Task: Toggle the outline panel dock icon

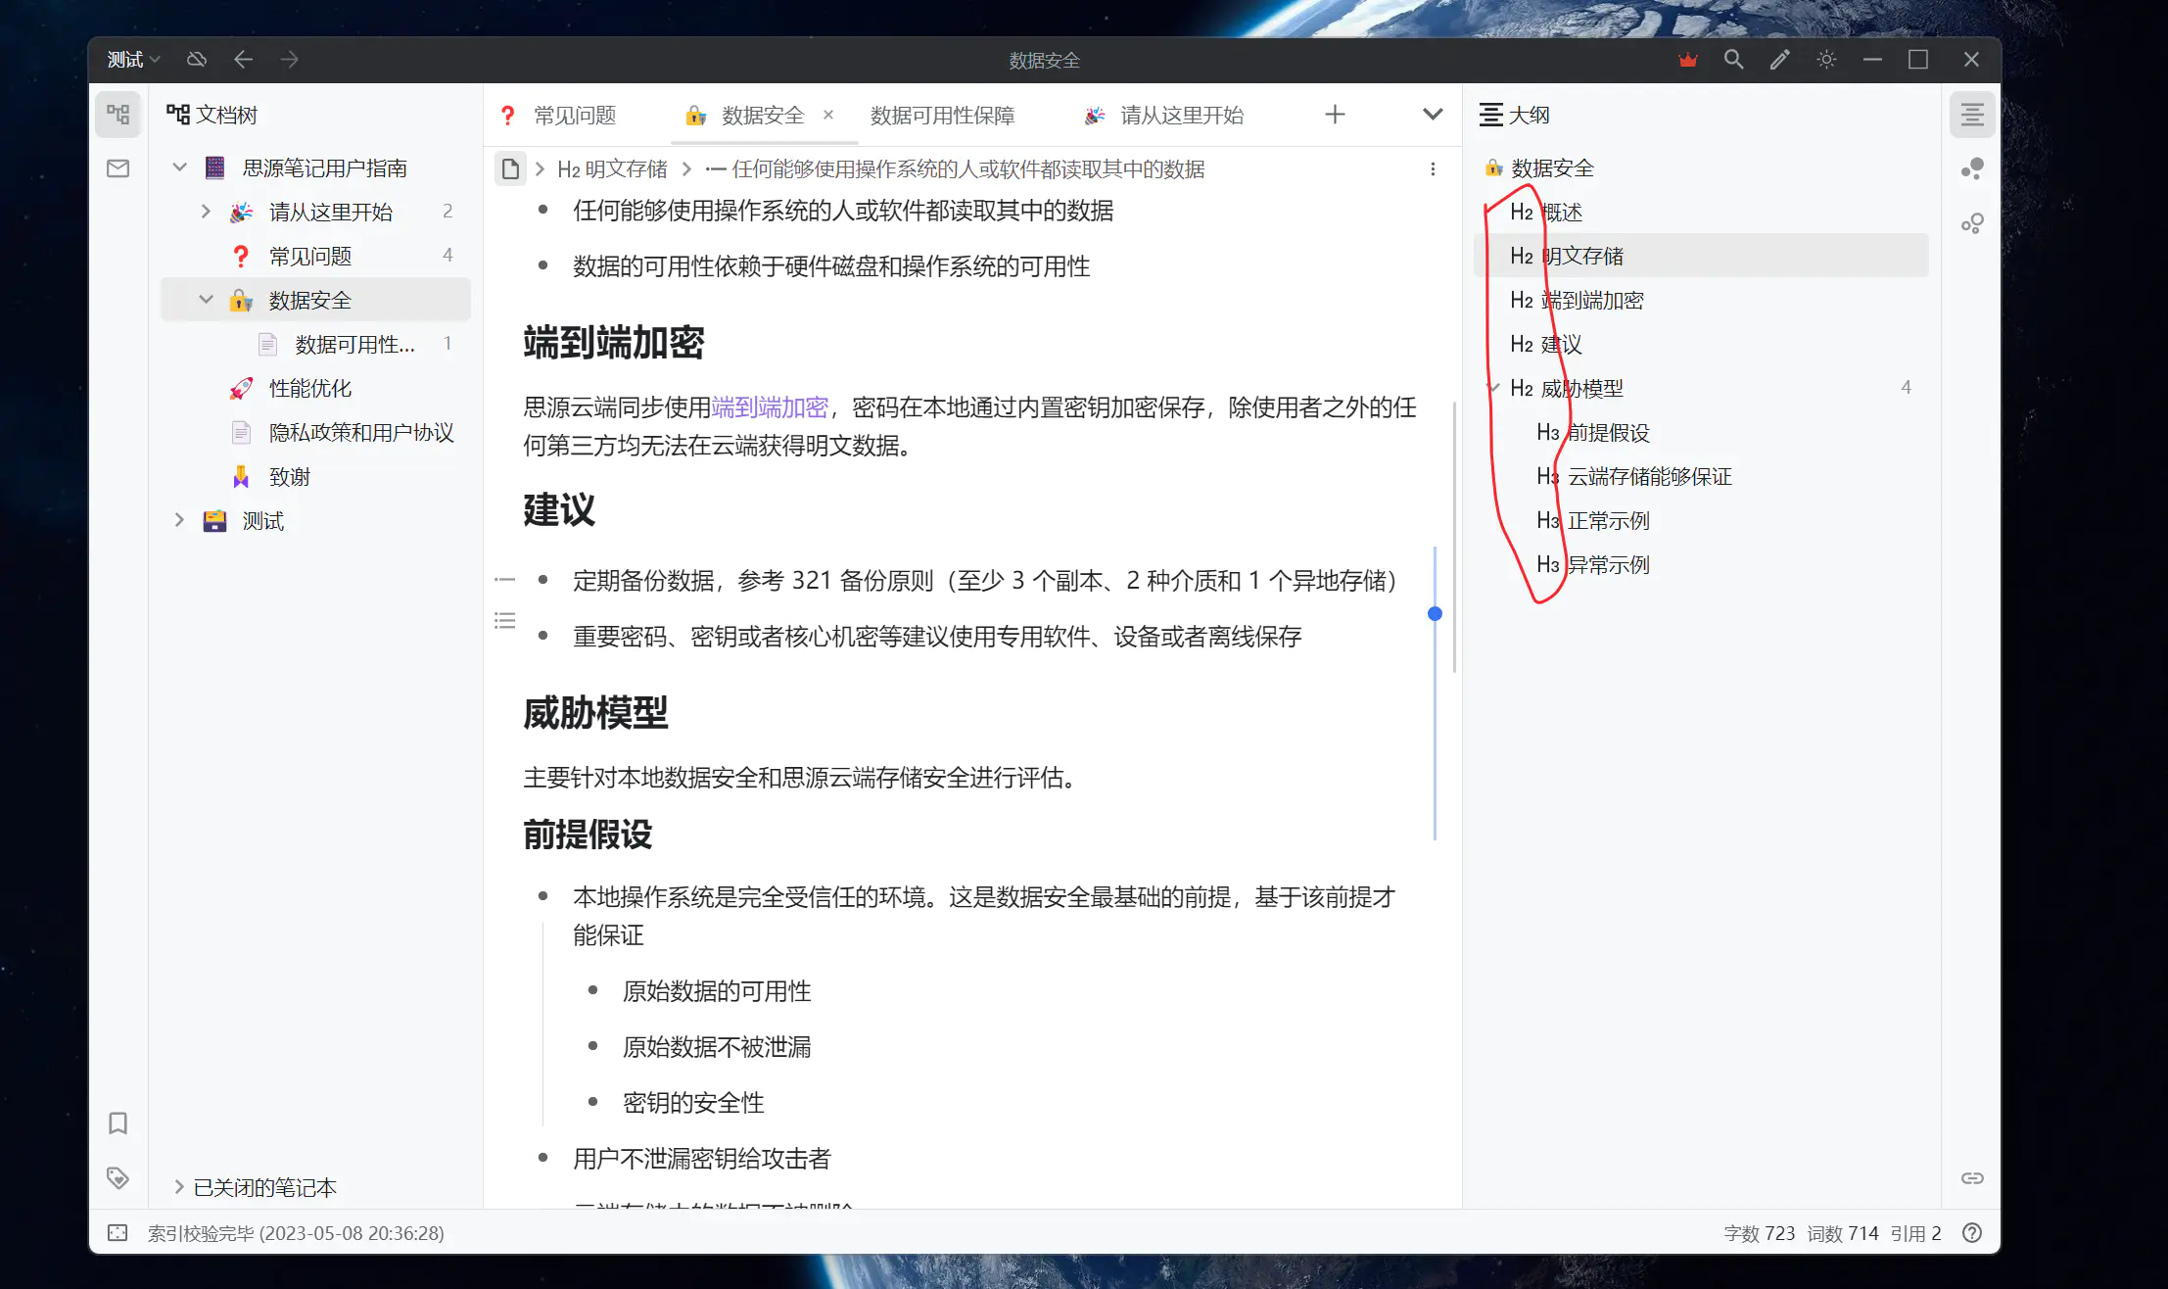Action: pos(1972,115)
